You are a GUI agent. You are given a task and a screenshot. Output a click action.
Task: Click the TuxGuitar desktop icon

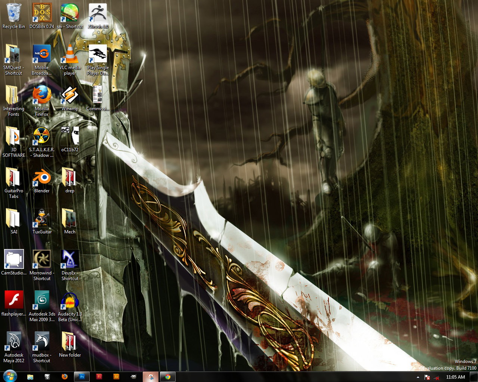(42, 219)
